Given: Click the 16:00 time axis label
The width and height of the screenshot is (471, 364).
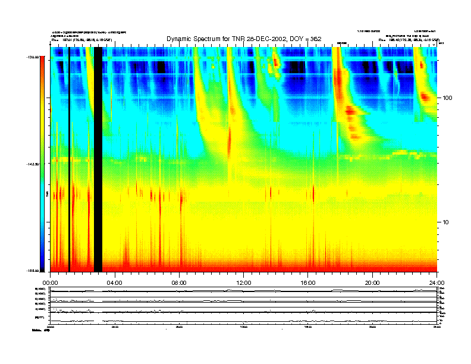Looking at the screenshot, I should coord(308,283).
